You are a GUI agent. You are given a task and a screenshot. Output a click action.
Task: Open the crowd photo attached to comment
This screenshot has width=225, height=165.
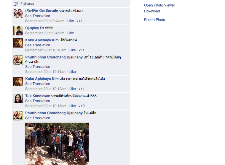57,144
